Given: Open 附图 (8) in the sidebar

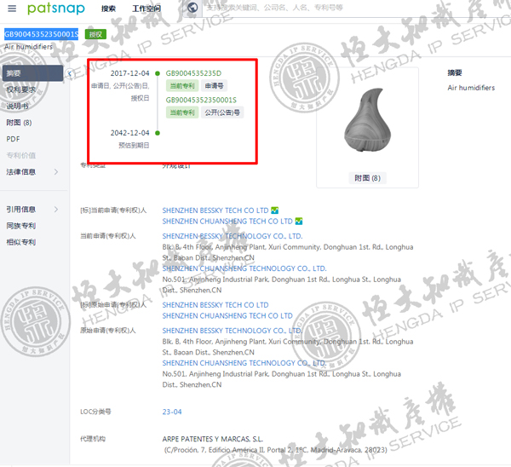Looking at the screenshot, I should coord(20,123).
